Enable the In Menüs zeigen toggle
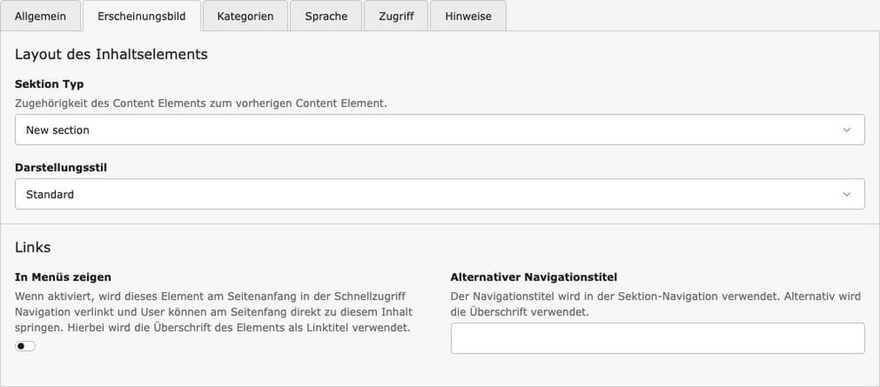This screenshot has width=880, height=387. [x=26, y=346]
